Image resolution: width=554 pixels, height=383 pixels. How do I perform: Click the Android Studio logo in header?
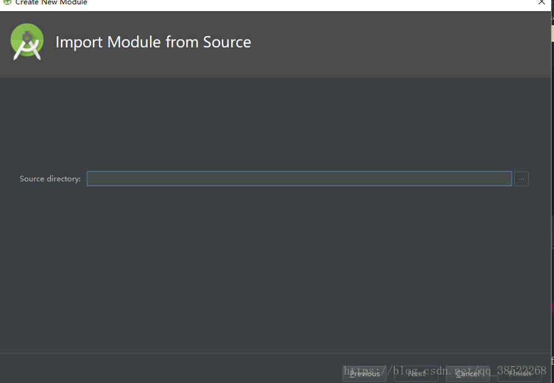[26, 42]
